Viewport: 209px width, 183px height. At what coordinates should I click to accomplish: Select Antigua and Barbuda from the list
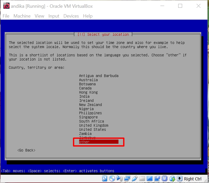pyautogui.click(x=99, y=76)
